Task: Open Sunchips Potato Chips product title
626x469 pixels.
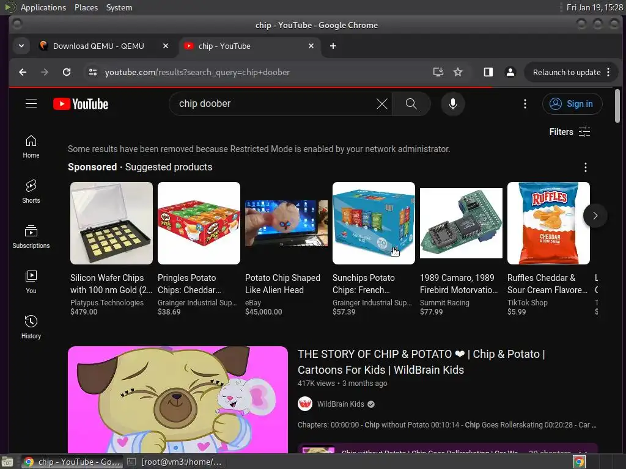Action: coord(364,284)
